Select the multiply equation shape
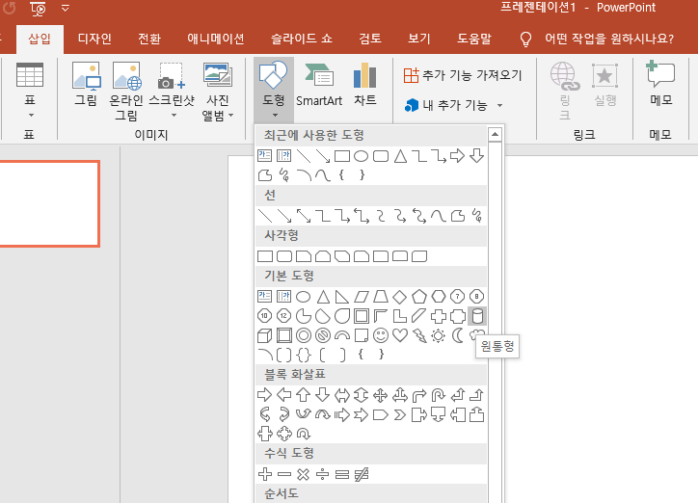Viewport: 698px width, 503px height. 304,474
